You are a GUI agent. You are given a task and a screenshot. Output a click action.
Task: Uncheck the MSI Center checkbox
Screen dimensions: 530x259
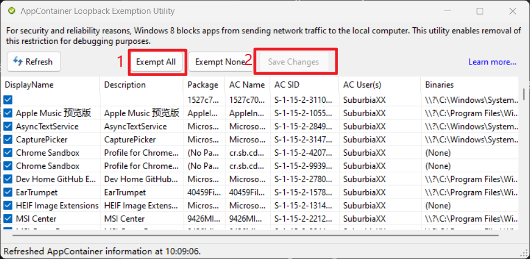pos(8,219)
